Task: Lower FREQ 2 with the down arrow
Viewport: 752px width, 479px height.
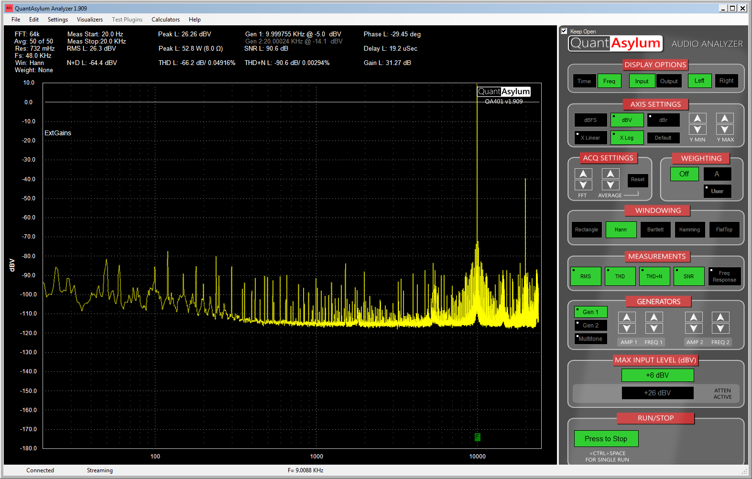Action: point(720,328)
